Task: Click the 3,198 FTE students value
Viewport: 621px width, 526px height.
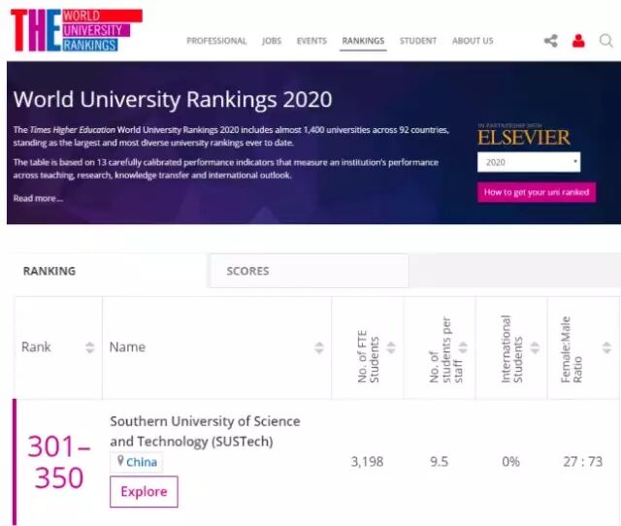Action: point(367,461)
